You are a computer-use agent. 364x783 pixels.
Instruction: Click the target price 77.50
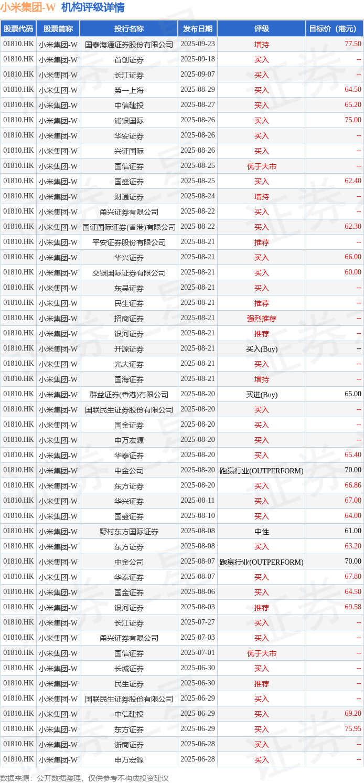click(x=353, y=44)
